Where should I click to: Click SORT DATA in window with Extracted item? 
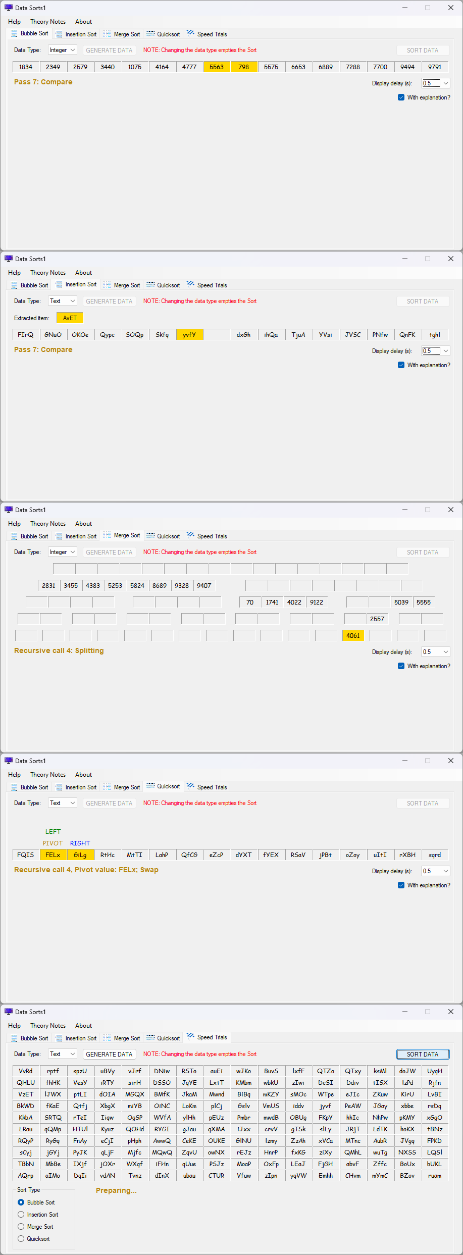coord(423,301)
